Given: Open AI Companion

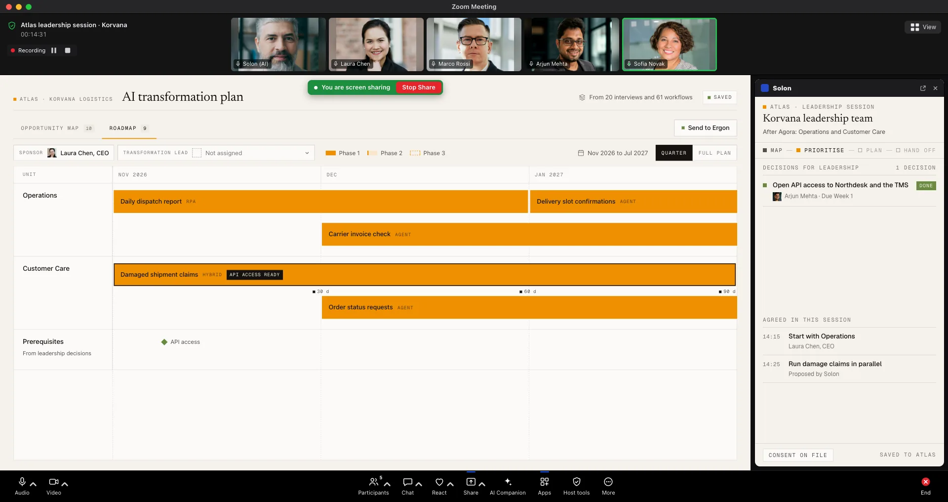Looking at the screenshot, I should (x=508, y=486).
